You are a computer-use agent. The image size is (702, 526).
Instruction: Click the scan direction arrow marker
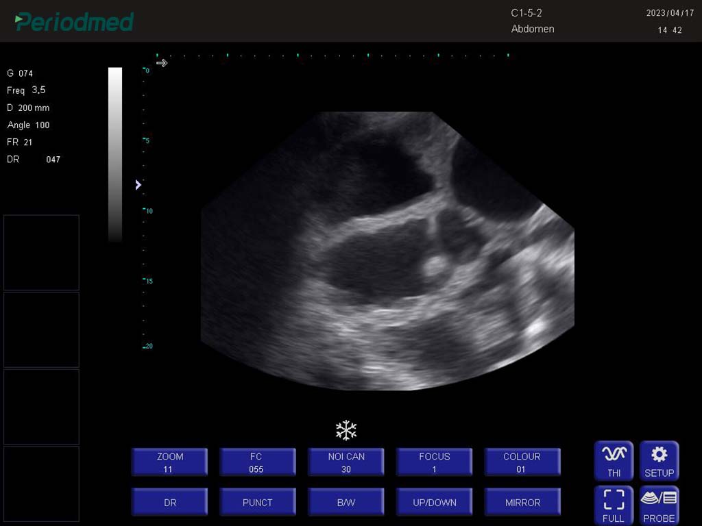(162, 63)
